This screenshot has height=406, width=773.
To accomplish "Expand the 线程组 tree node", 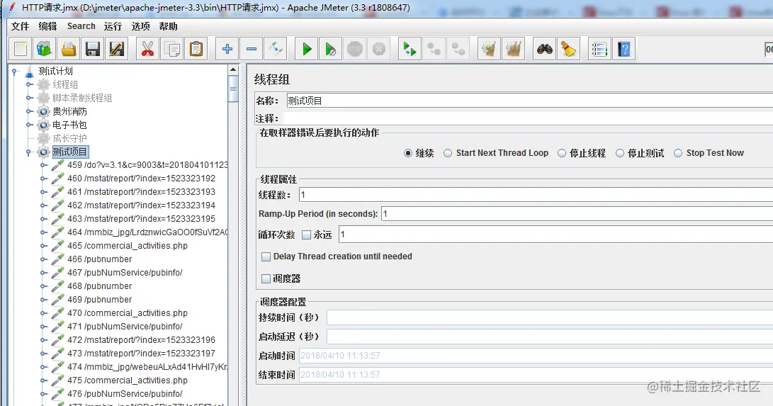I will 29,85.
